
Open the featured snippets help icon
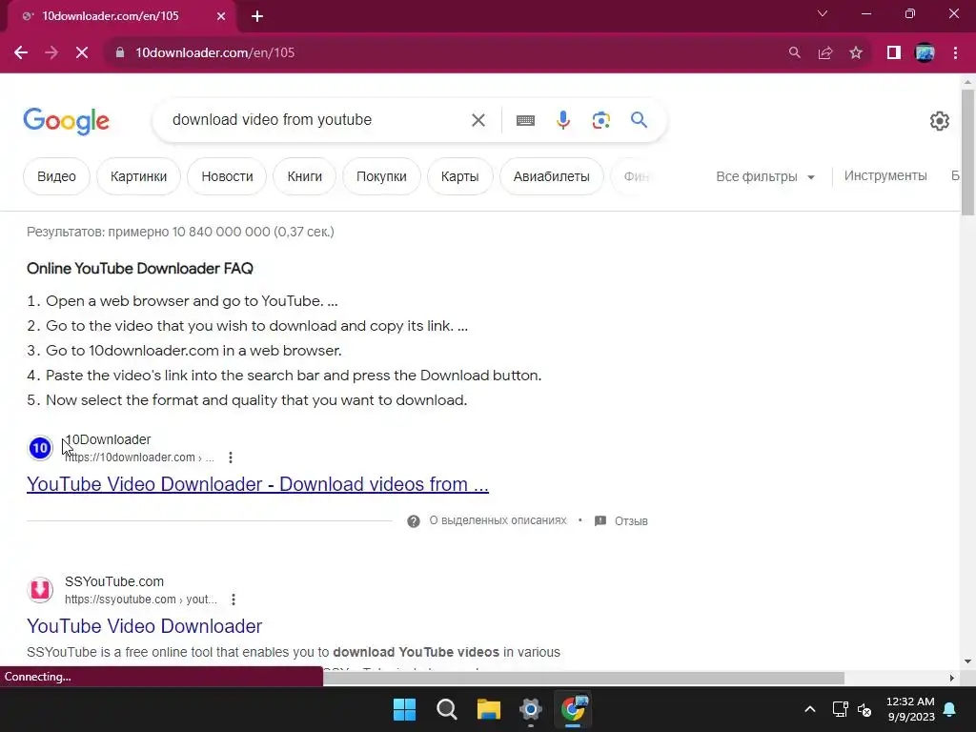[414, 521]
